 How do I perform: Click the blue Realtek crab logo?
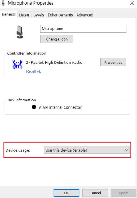[x=17, y=64]
